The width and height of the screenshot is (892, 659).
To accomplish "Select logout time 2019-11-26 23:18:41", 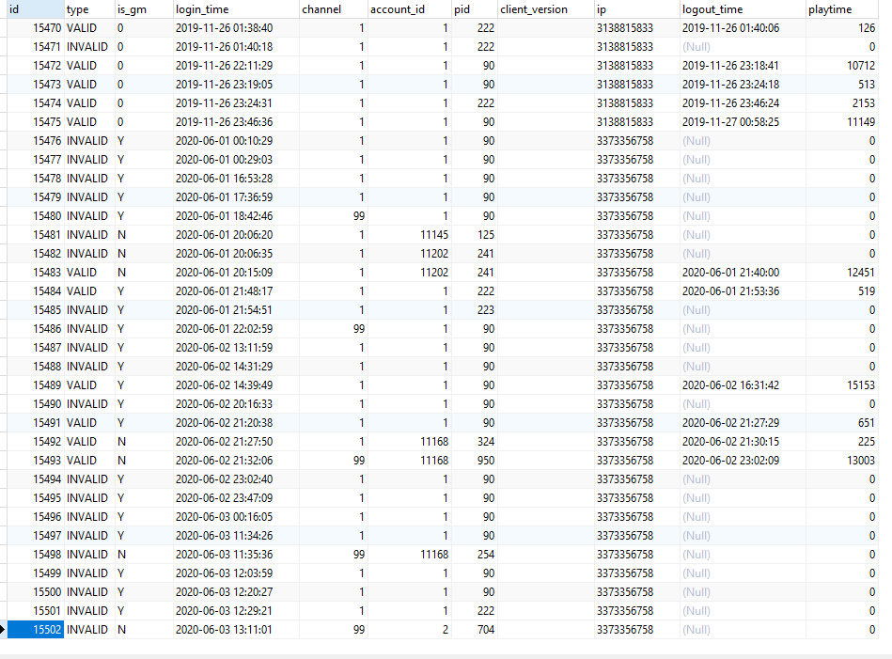I will point(731,66).
